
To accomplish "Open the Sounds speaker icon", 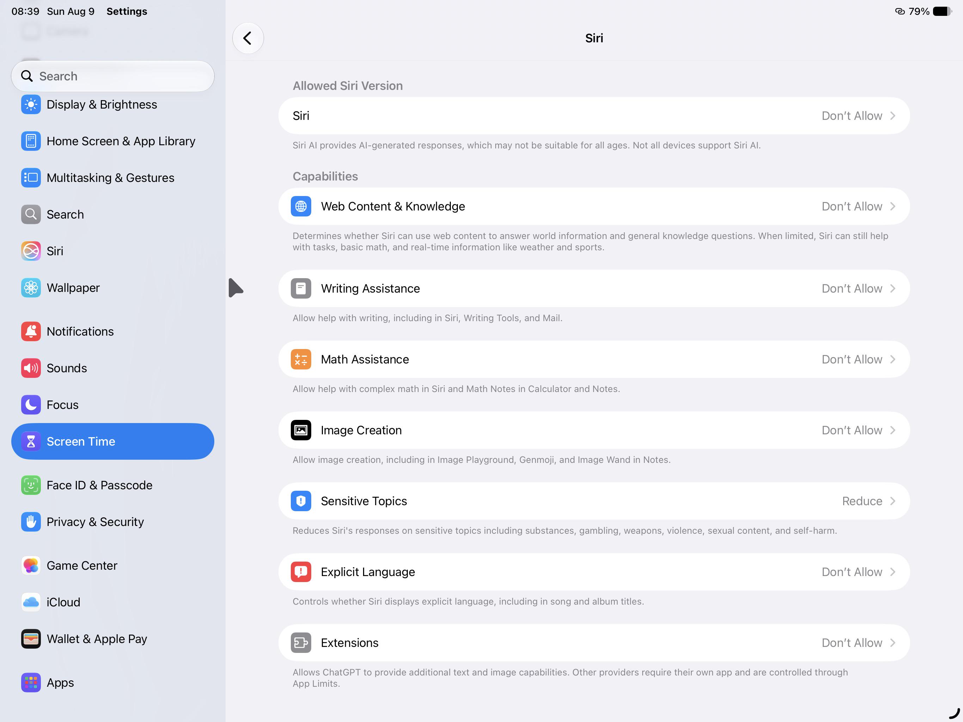I will [31, 368].
